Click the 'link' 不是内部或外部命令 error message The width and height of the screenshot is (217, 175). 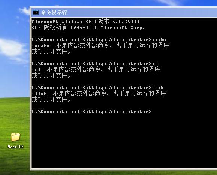[99, 93]
